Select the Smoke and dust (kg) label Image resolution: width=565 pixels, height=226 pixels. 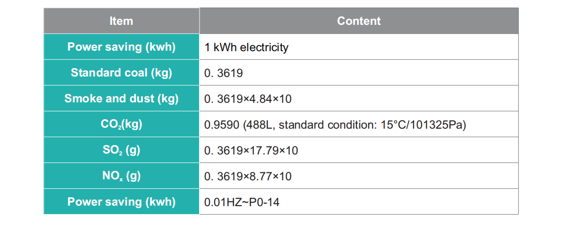(121, 98)
